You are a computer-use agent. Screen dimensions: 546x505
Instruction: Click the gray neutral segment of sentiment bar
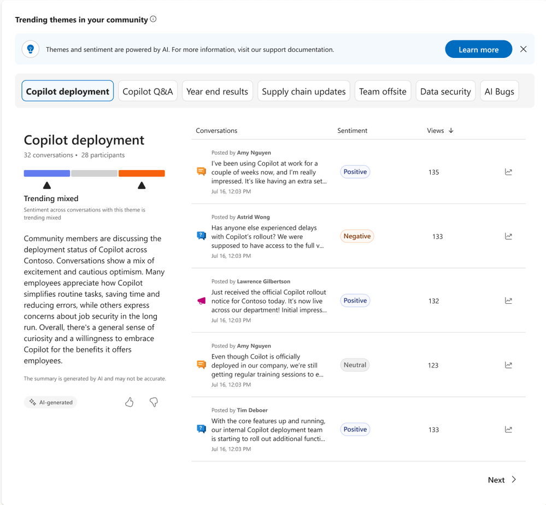94,173
